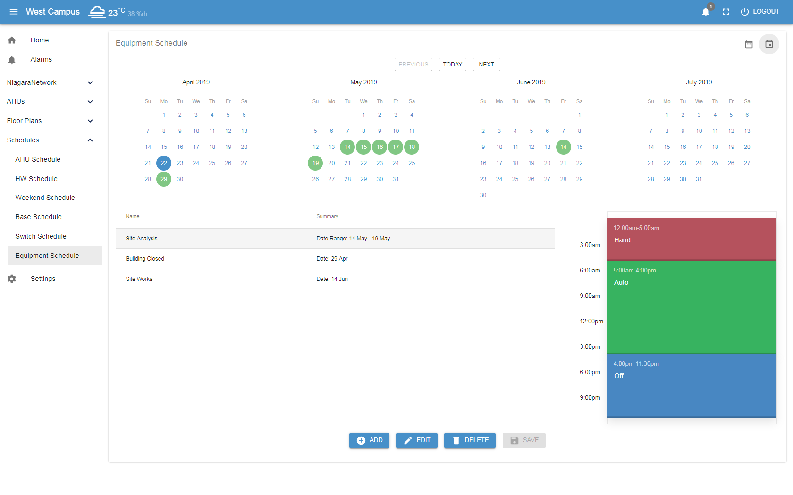Select April 22 highlighted in blue

[x=164, y=163]
